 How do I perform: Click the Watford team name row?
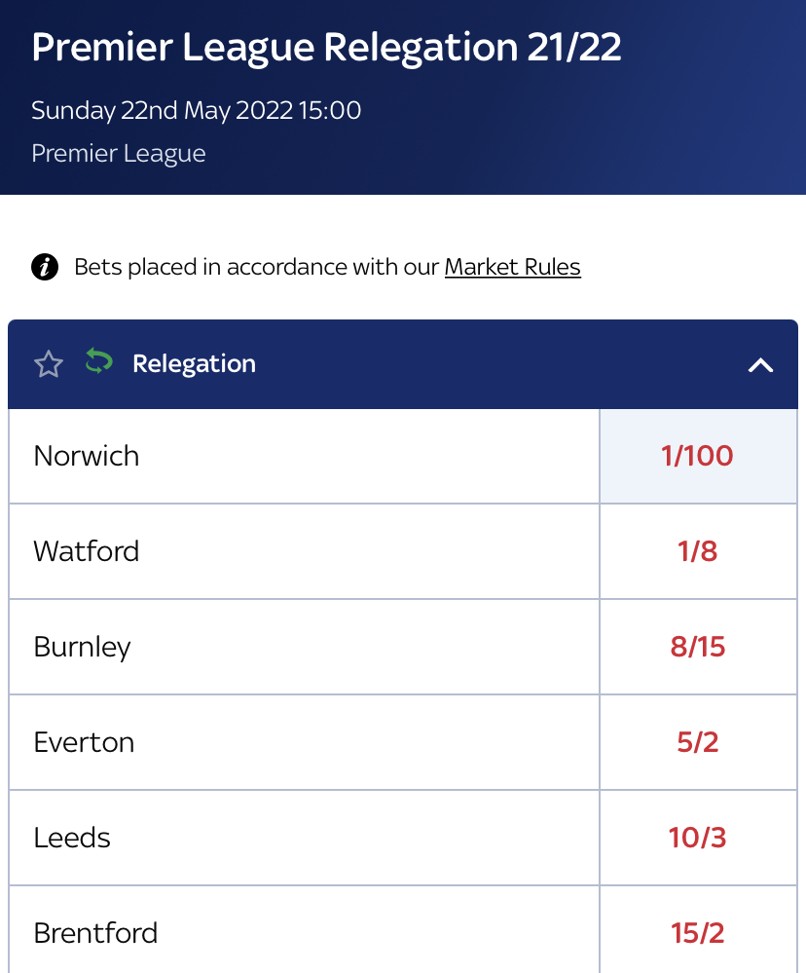pos(304,551)
